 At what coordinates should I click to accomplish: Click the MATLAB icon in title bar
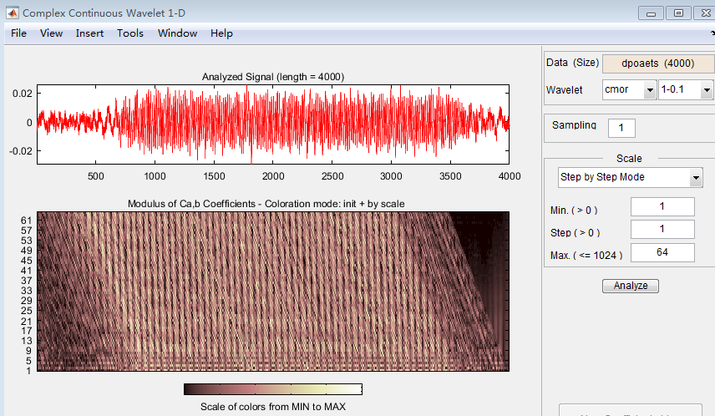13,13
